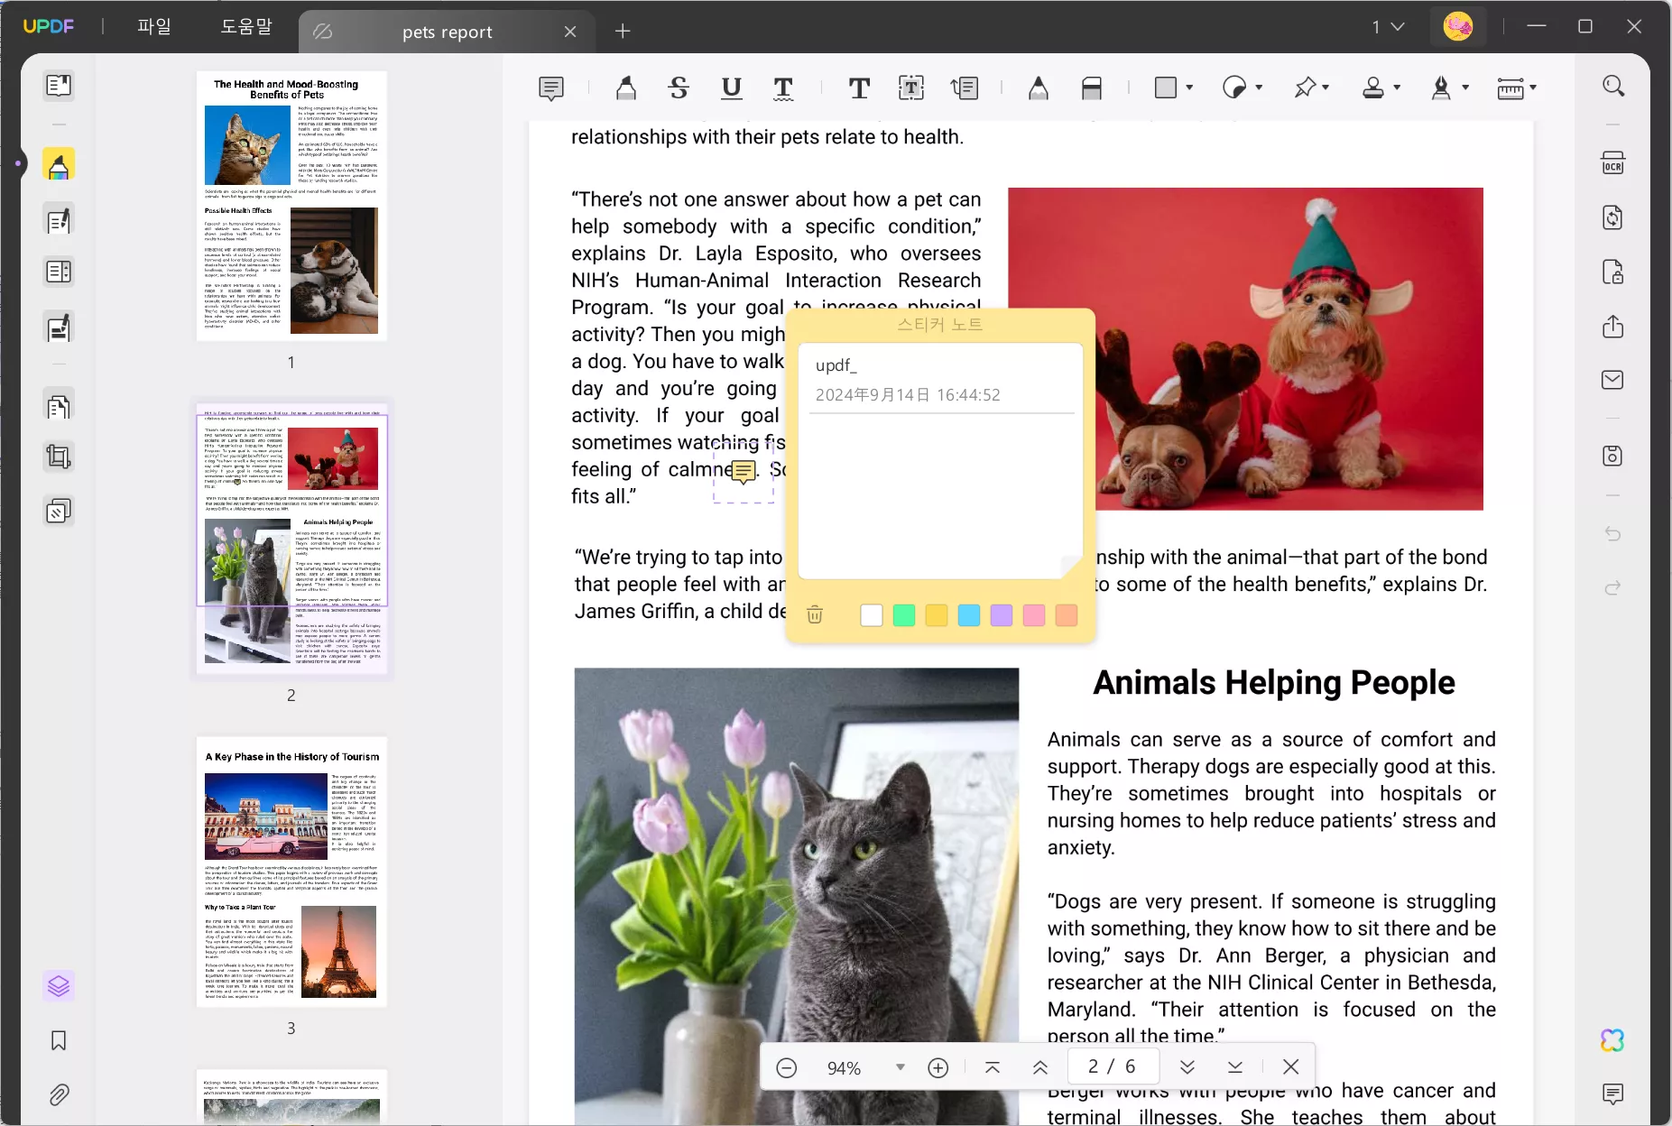Open the crop pages tool
This screenshot has width=1672, height=1126.
click(x=59, y=457)
